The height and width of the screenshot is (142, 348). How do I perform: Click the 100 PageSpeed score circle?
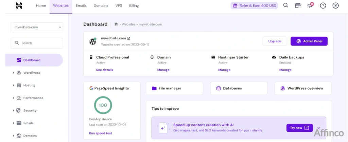103,105
